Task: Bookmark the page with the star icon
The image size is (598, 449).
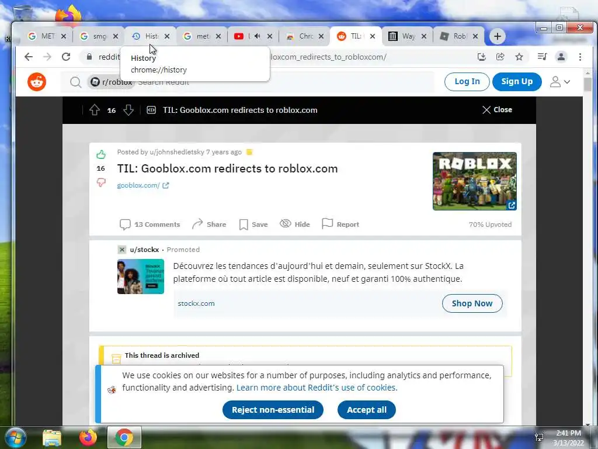Action: (x=519, y=57)
